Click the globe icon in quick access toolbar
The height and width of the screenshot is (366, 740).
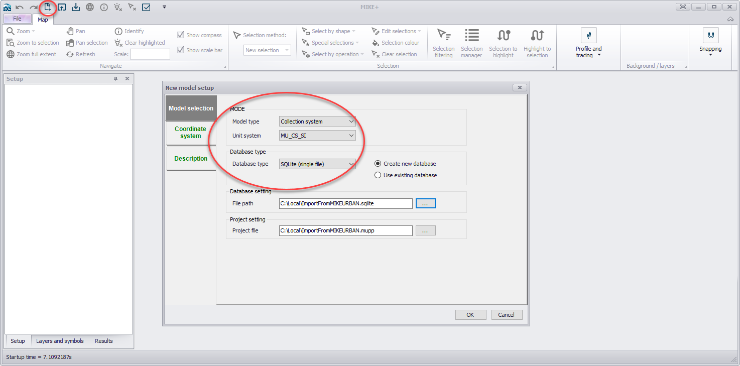(89, 7)
